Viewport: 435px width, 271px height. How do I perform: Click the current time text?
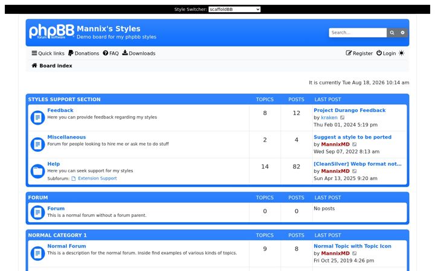pyautogui.click(x=359, y=83)
